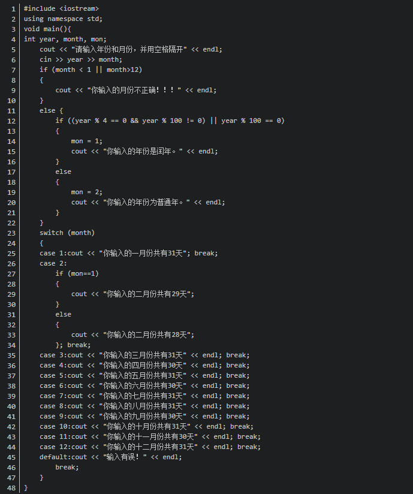Click the 'default:cout' line of code
413x494 pixels.
pyautogui.click(x=110, y=457)
